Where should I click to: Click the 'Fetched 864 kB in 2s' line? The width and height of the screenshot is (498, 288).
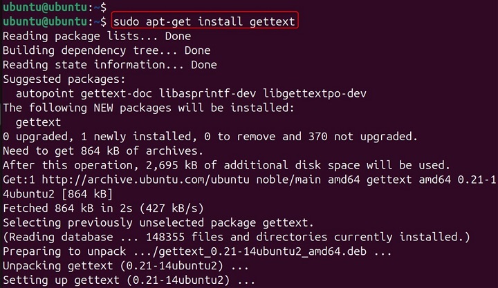point(112,209)
